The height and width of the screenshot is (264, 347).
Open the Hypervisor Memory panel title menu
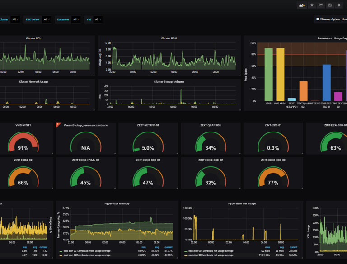tap(117, 203)
